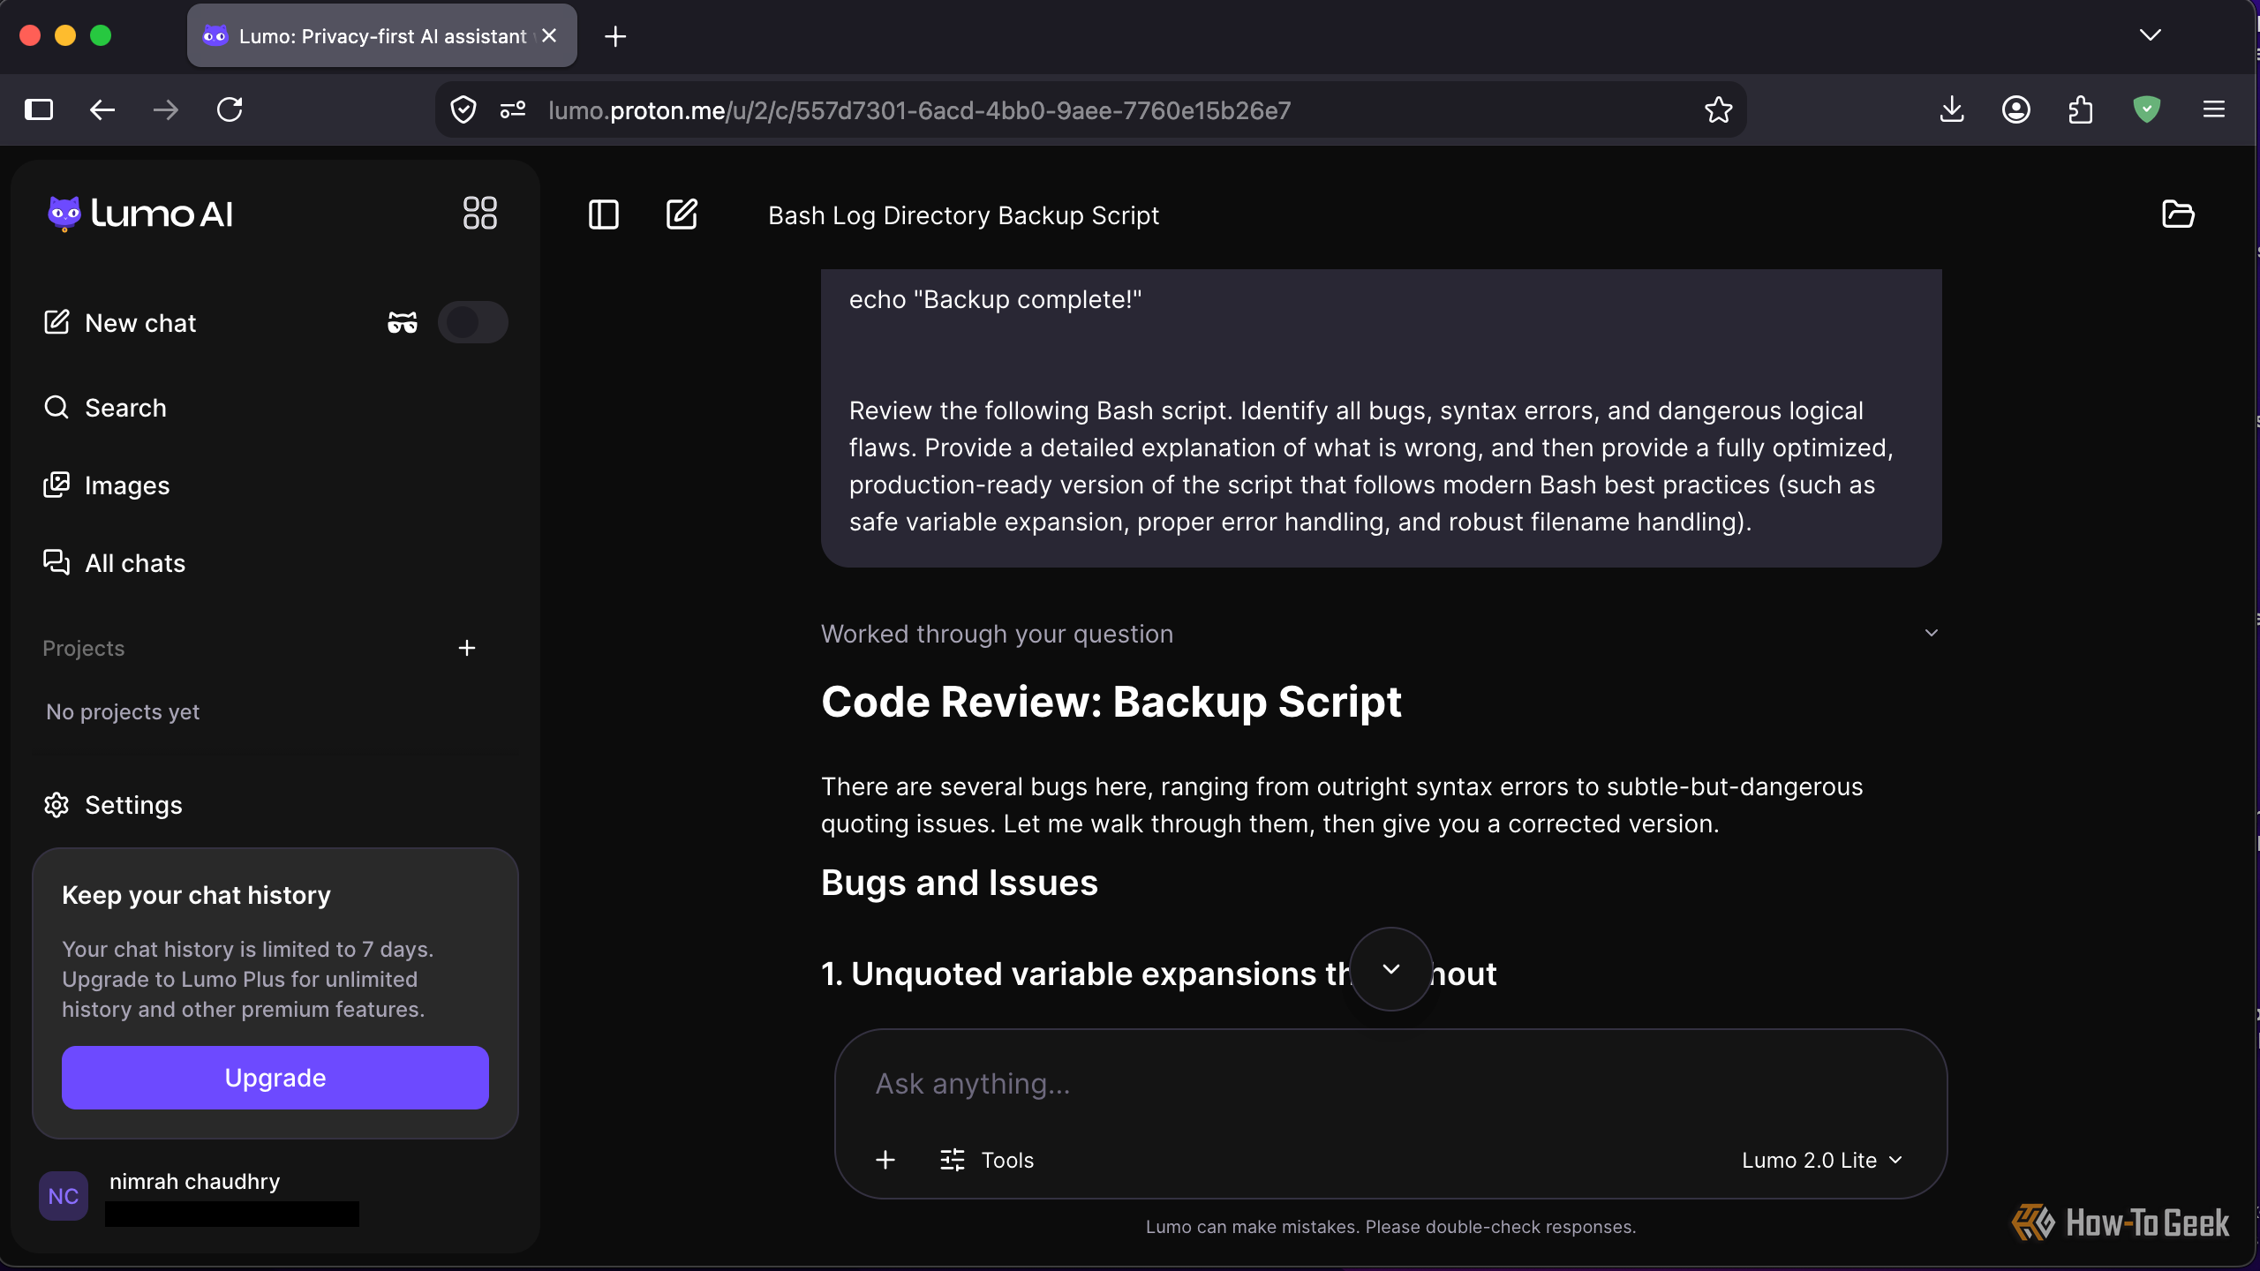Click the ghost mode glasses icon

pos(403,322)
